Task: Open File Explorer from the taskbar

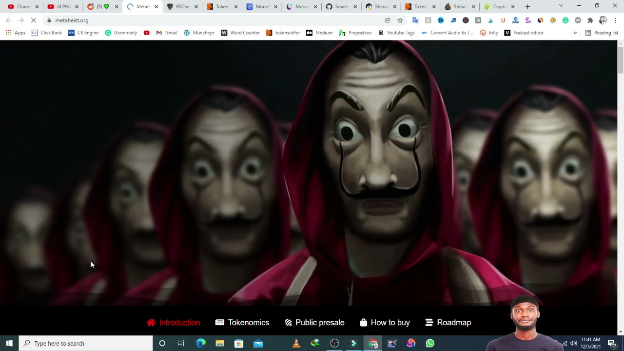Action: tap(220, 343)
